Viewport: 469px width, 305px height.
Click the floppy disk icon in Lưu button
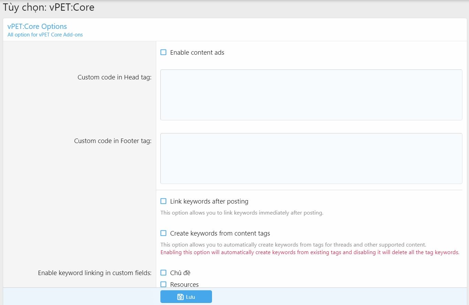pos(180,297)
